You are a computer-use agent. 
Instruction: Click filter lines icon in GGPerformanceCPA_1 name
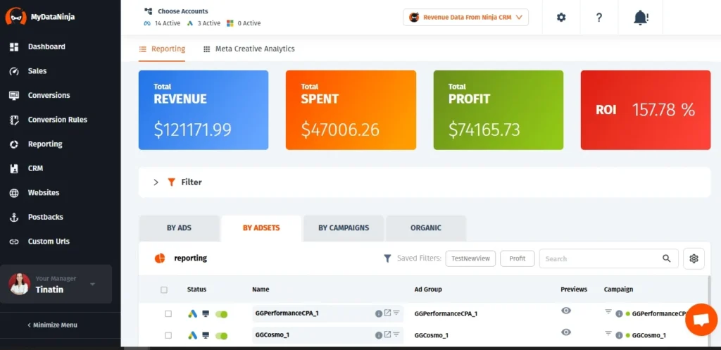click(x=396, y=313)
